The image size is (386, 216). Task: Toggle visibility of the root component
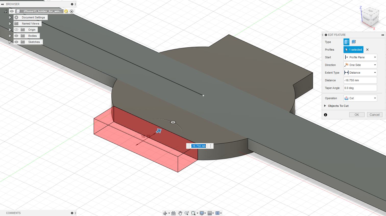(12, 11)
